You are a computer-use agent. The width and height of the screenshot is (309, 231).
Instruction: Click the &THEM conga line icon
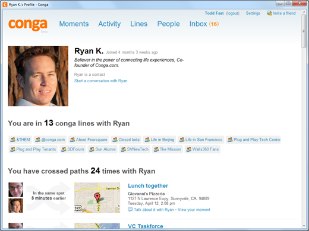pos(12,140)
